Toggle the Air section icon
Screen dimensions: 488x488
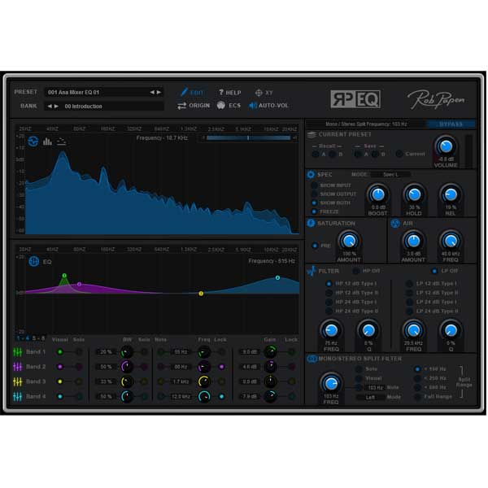tap(395, 224)
